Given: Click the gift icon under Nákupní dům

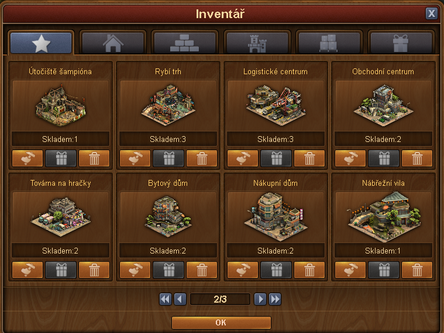Looking at the screenshot, I should (x=276, y=270).
